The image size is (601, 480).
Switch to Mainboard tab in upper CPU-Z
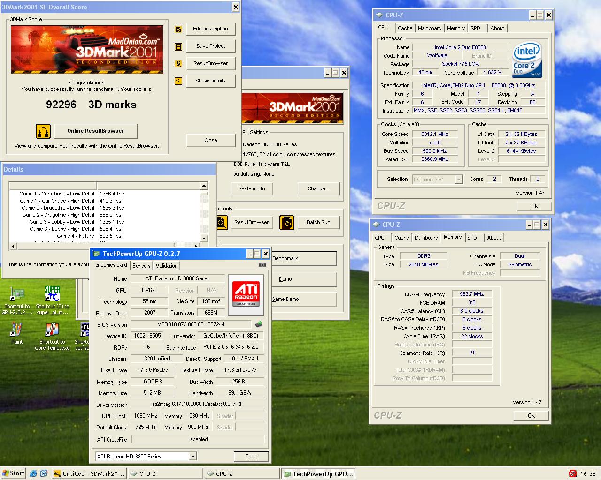pyautogui.click(x=430, y=28)
